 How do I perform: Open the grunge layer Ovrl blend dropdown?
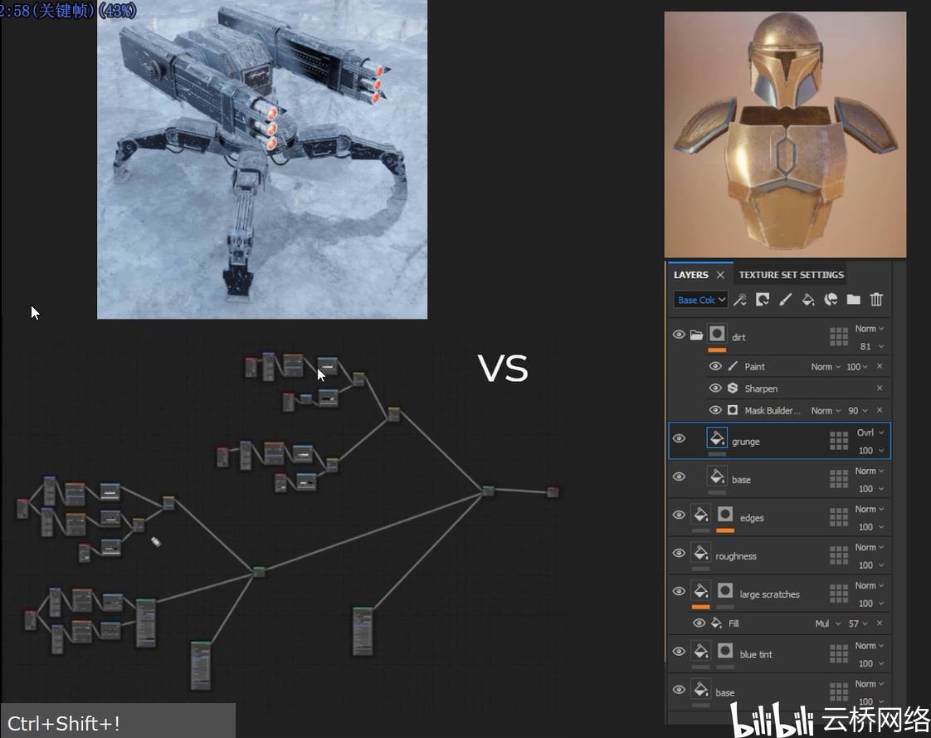pos(870,433)
